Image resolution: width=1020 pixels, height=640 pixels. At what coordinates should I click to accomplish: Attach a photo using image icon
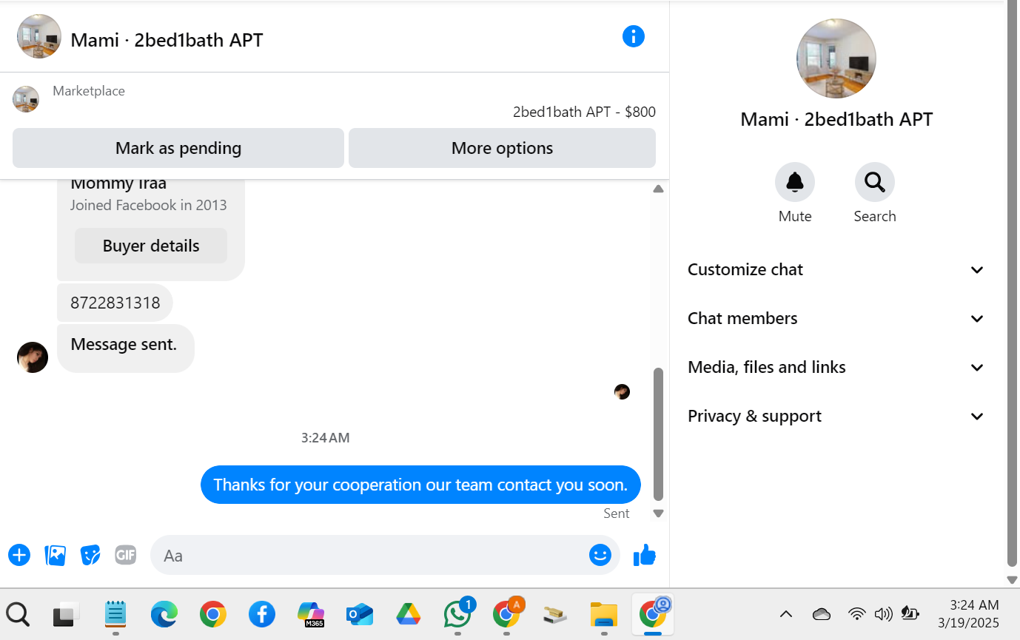click(56, 555)
